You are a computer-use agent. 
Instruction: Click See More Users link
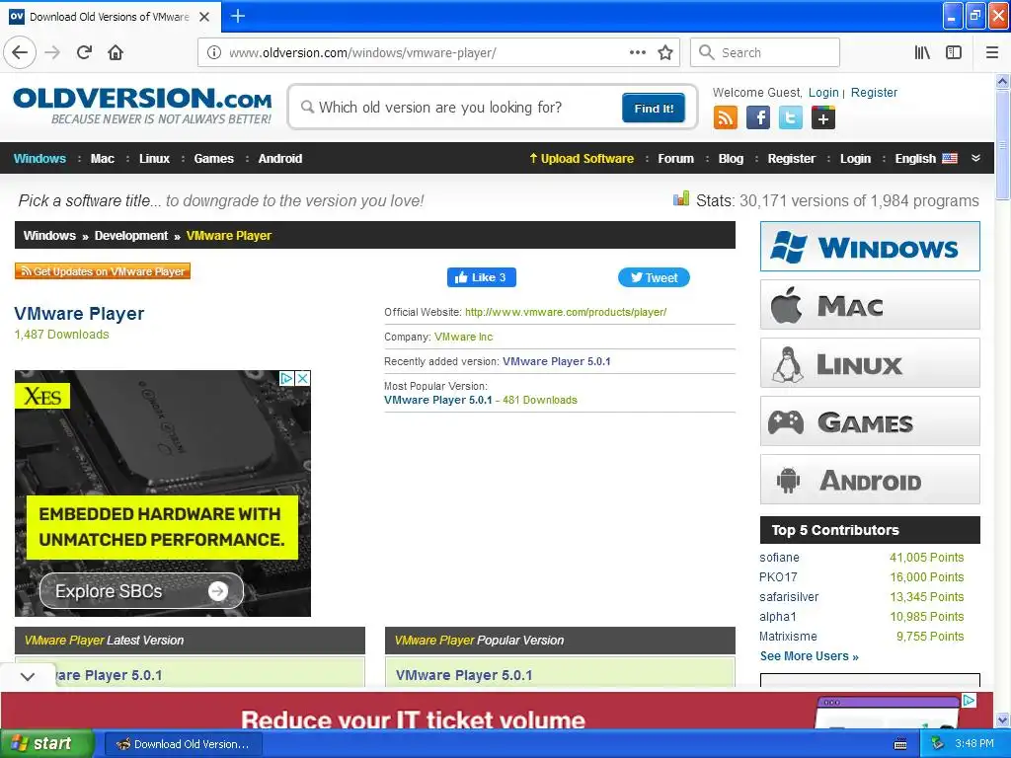(809, 655)
